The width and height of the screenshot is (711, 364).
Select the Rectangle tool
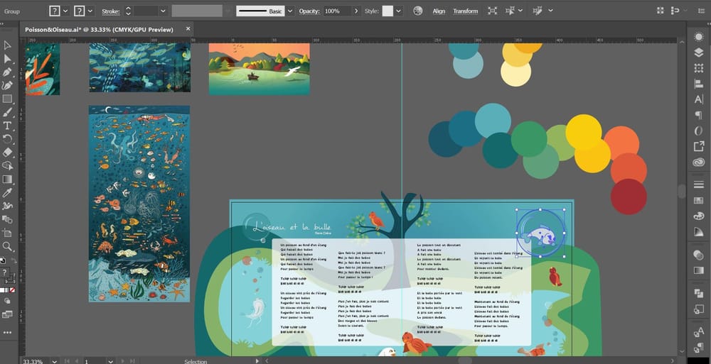pyautogui.click(x=7, y=99)
